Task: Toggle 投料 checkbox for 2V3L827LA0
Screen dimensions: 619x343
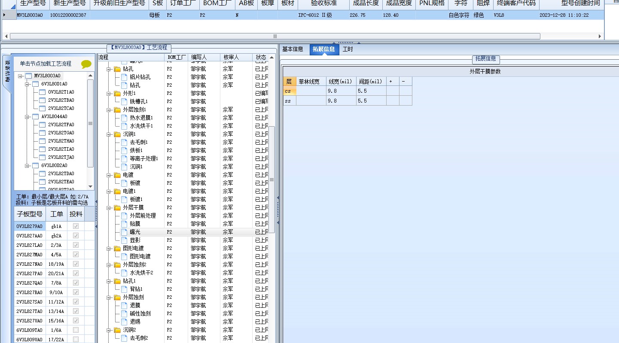Action: point(76,245)
